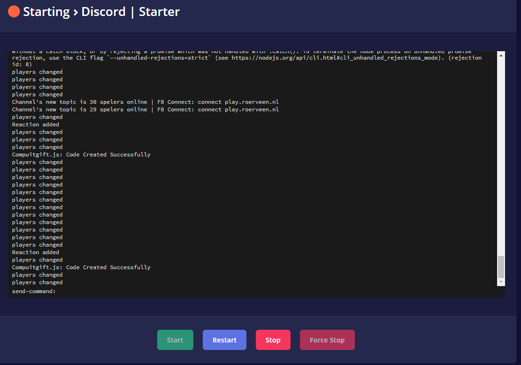Click the 'Starting > Discord | Starter' page title
This screenshot has height=365, width=521.
tap(101, 12)
